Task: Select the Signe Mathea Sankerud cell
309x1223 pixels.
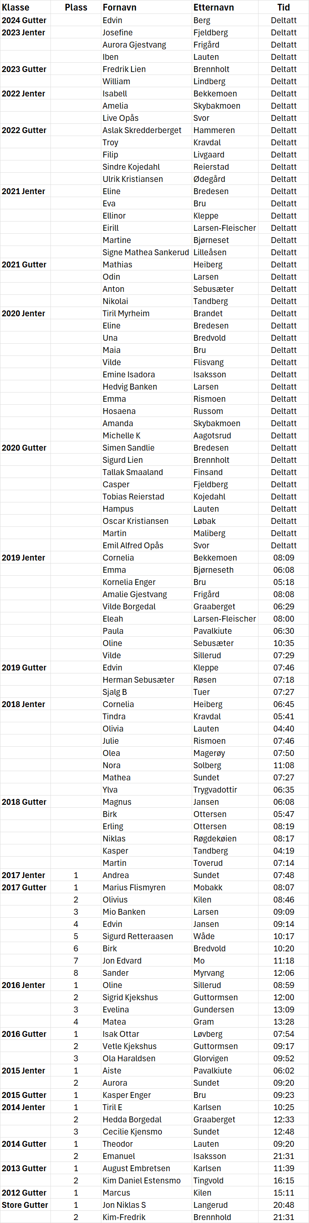Action: point(145,253)
